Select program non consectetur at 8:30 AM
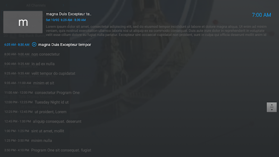Viewport: 279px width, 157px height. pyautogui.click(x=32, y=54)
